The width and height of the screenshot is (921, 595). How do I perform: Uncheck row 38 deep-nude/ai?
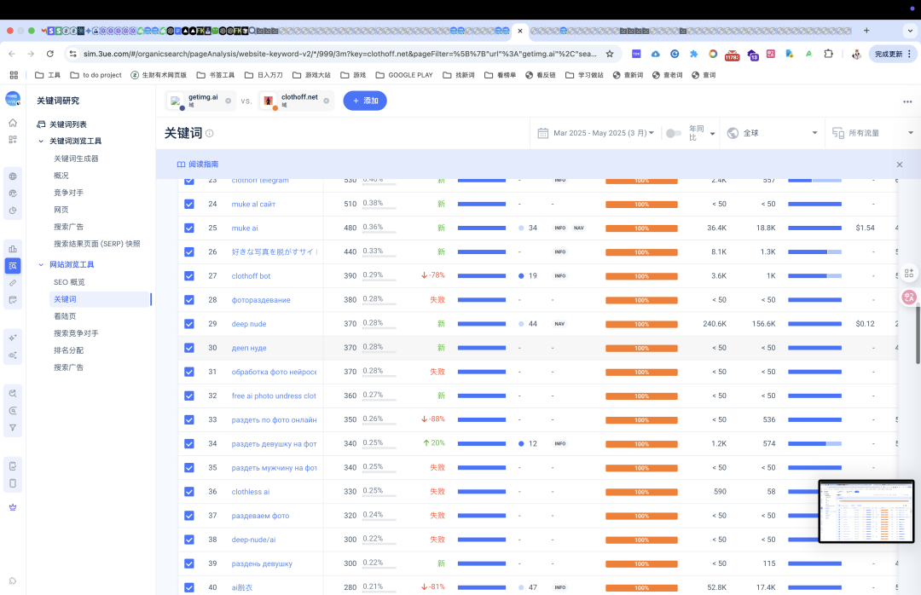point(189,540)
